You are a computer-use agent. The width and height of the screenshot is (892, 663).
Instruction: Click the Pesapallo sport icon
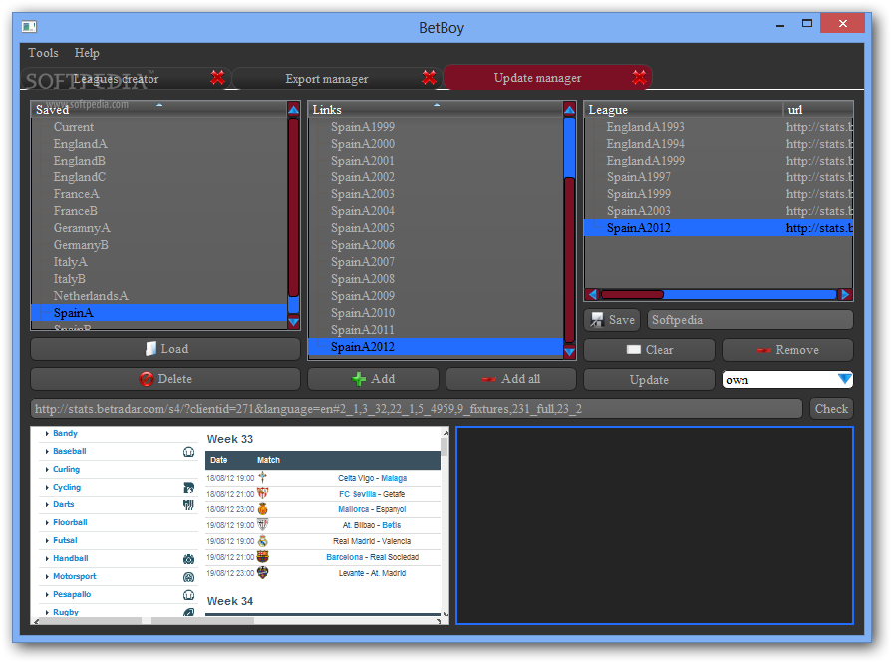189,595
